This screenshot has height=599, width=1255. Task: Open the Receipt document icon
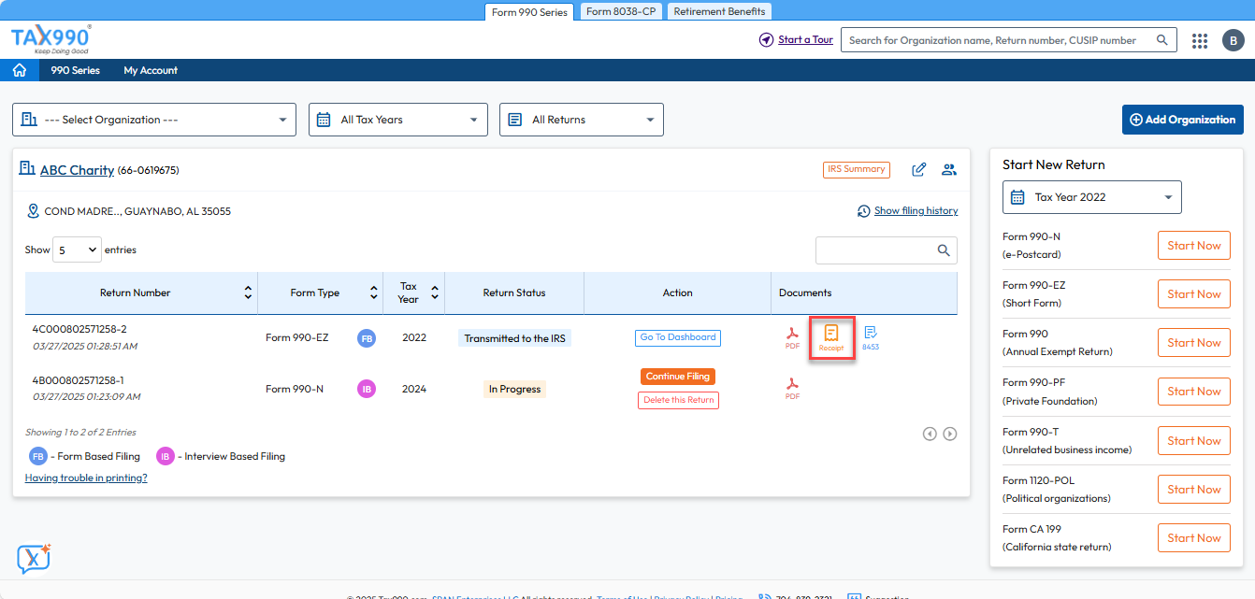pos(831,338)
